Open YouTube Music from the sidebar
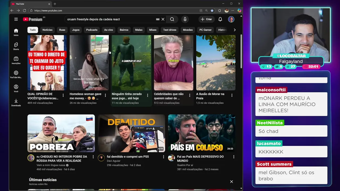This screenshot has height=191, width=340. tap(16, 74)
